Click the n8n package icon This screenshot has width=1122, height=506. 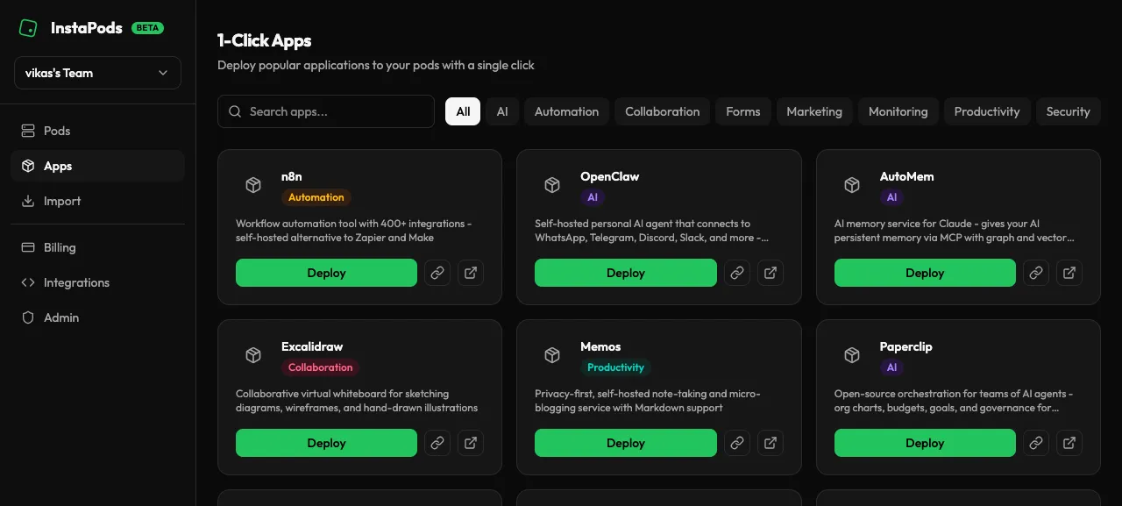pos(253,186)
